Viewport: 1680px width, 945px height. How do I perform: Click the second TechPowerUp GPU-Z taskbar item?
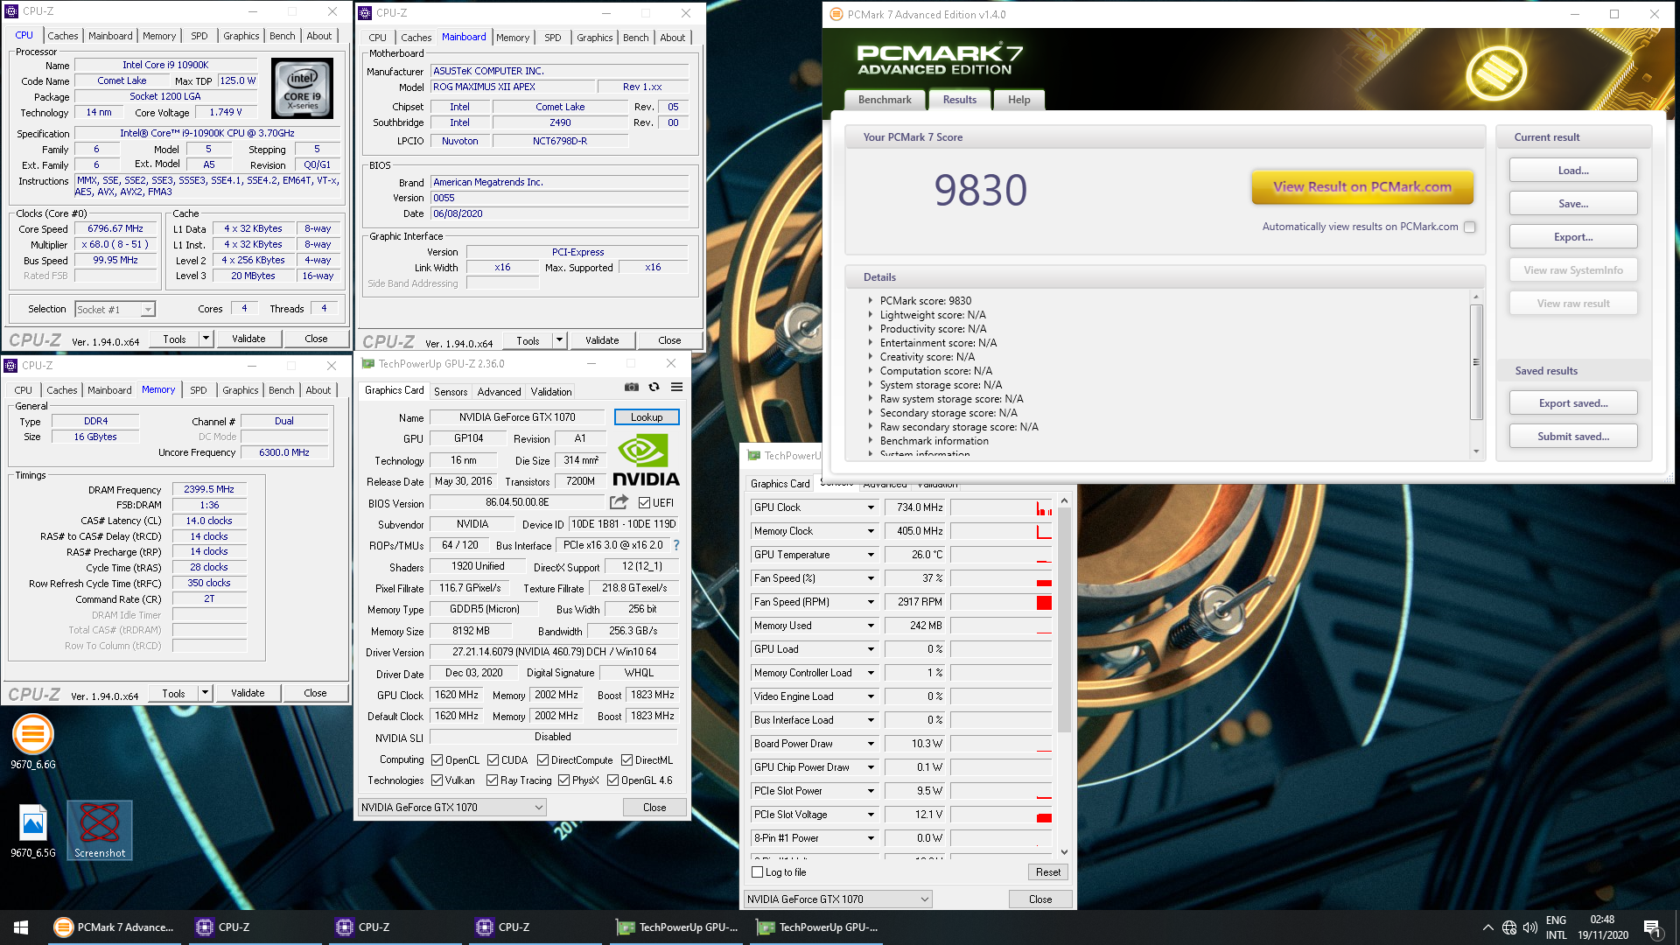818,927
